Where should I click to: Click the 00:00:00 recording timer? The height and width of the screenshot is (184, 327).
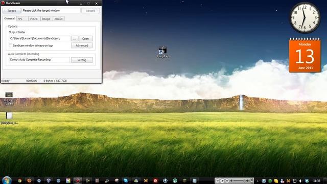pos(32,81)
